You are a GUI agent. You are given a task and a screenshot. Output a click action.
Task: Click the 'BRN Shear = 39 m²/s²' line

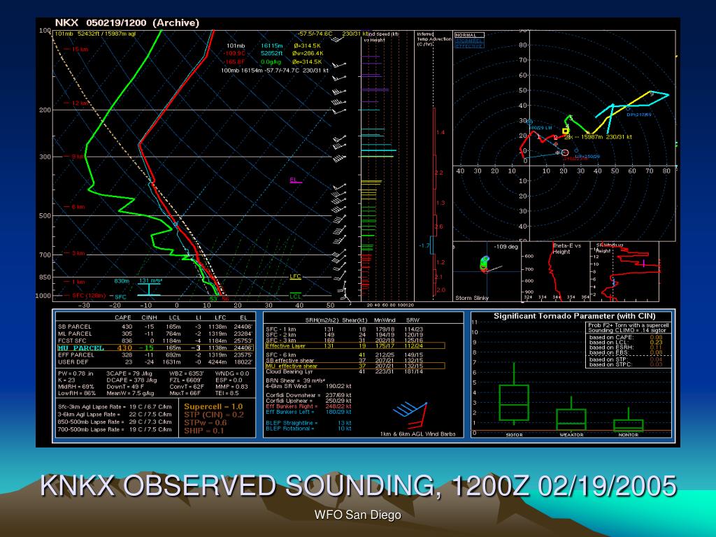296,380
